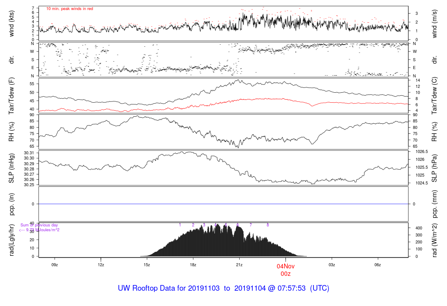Click the purple 'Sum of previous day' text
The width and height of the screenshot is (447, 306).
click(x=39, y=225)
